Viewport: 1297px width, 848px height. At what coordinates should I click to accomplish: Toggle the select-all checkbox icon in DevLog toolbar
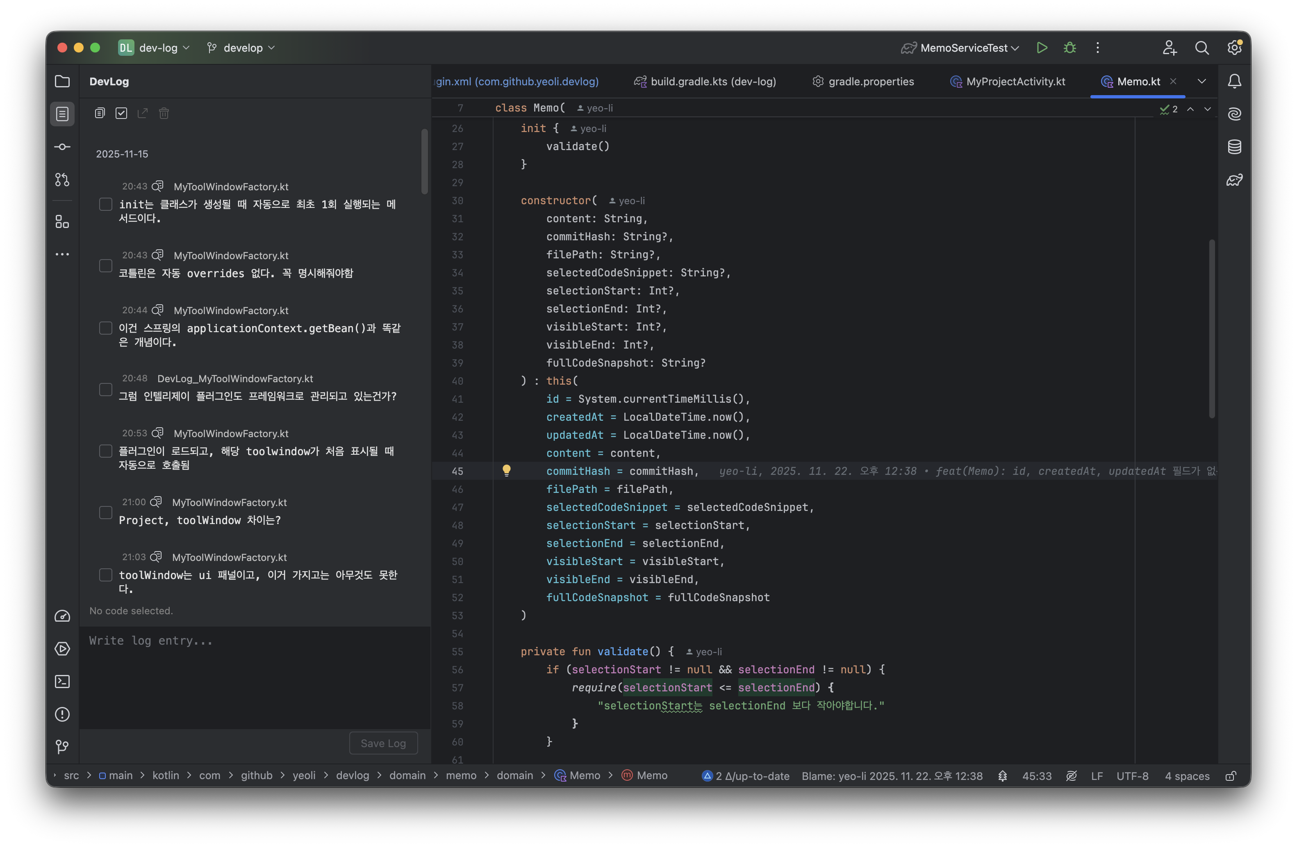coord(121,113)
